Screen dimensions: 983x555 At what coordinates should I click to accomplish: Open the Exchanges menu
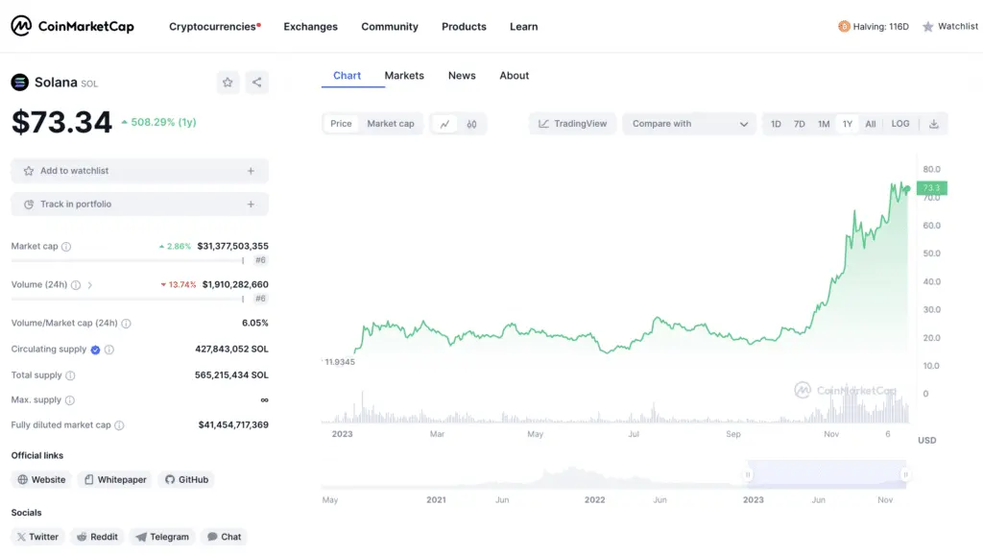pyautogui.click(x=310, y=27)
